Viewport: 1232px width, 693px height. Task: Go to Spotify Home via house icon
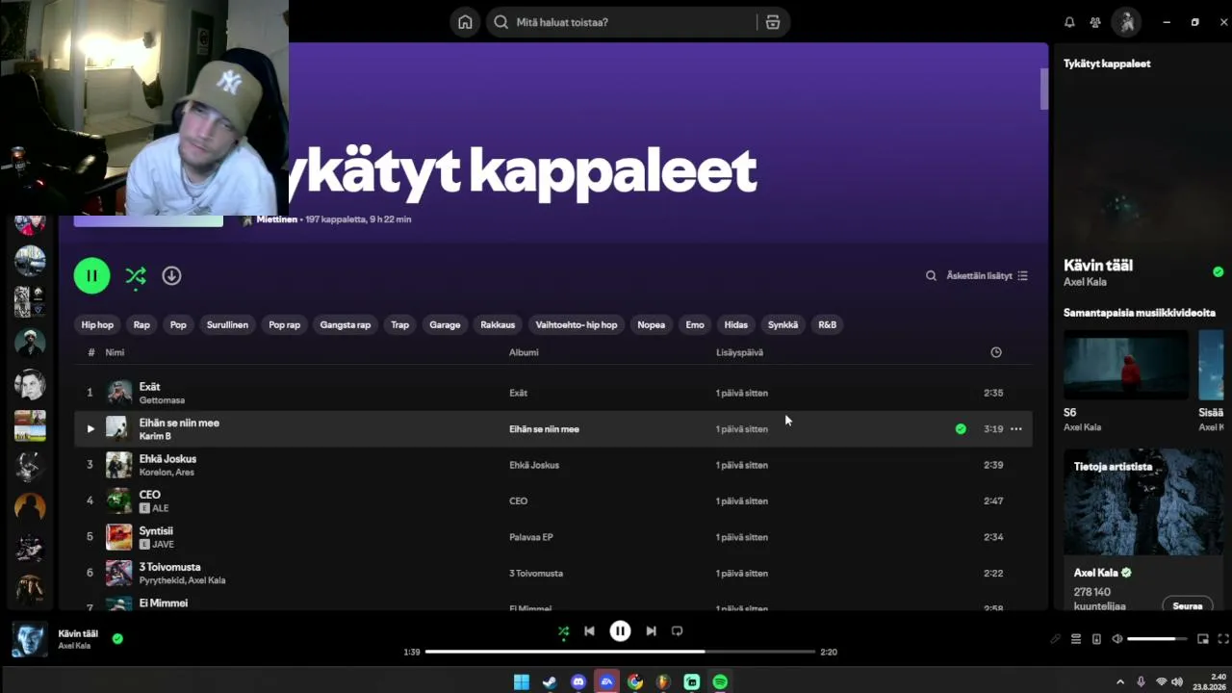[x=465, y=22]
